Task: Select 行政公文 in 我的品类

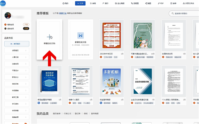Action: coord(68,113)
